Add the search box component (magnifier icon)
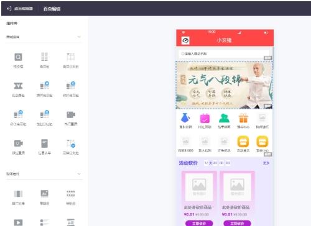This screenshot has height=226, width=311. pyautogui.click(x=18, y=57)
